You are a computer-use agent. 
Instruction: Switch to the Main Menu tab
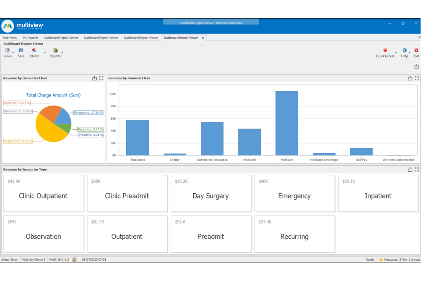click(x=10, y=38)
